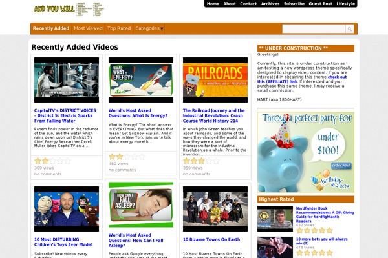Open the About page

pos(230,4)
